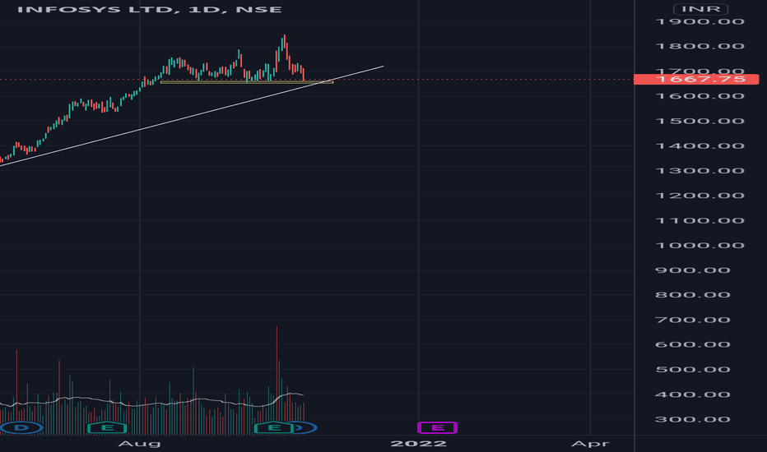Click the 400.00 price scale label
The height and width of the screenshot is (452, 767).
pos(693,394)
